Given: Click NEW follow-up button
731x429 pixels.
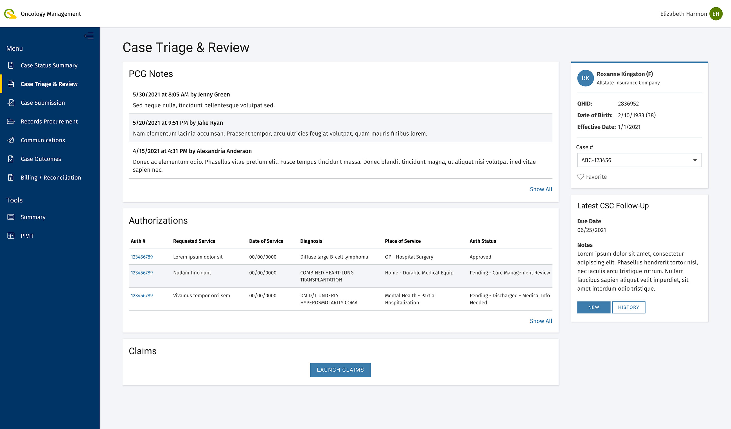Looking at the screenshot, I should [594, 307].
